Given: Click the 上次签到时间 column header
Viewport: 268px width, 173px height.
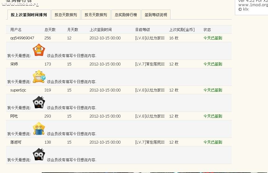Looking at the screenshot, I should click(x=101, y=30).
